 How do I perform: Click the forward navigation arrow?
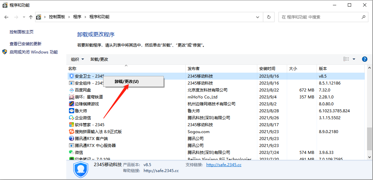[x=16, y=17]
